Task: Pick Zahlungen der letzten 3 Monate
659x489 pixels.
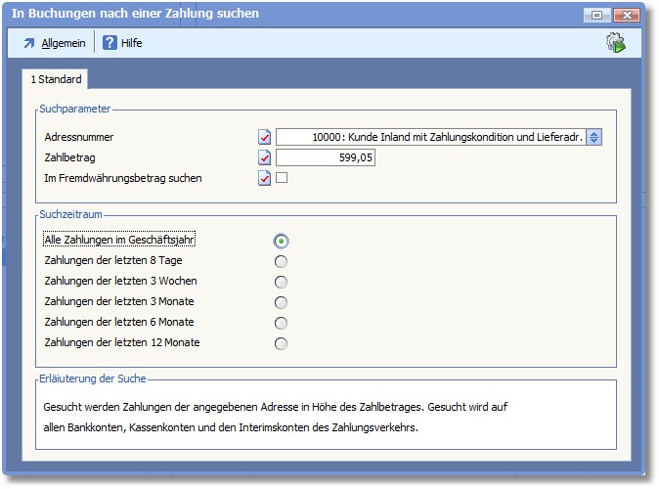Action: point(282,302)
